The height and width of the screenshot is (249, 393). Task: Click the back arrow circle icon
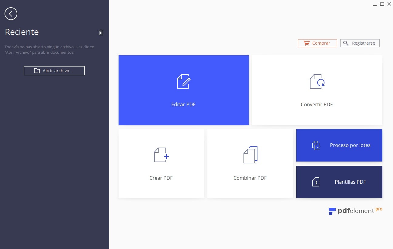(11, 14)
